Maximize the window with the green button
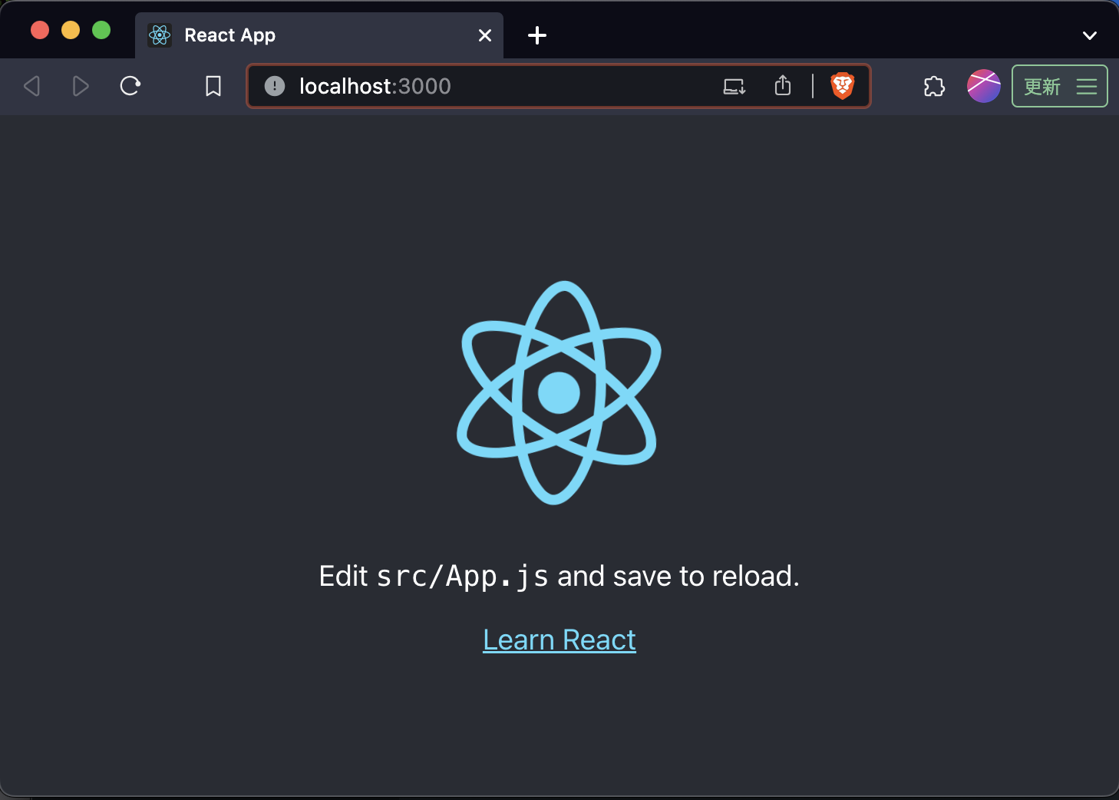This screenshot has width=1119, height=800. pyautogui.click(x=101, y=30)
